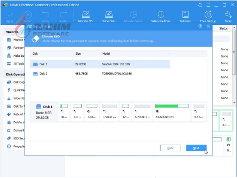Click the H: partition usage bar
Viewport: 237px width, 178px height.
172,106
